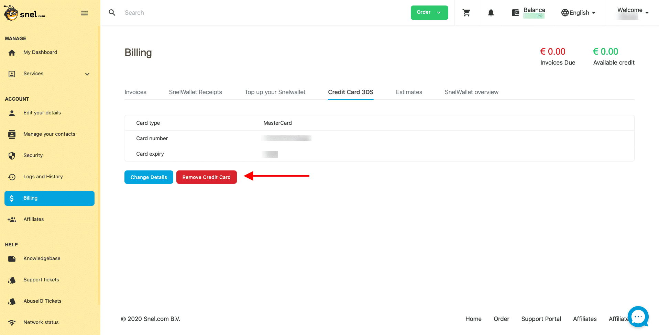Image resolution: width=659 pixels, height=335 pixels.
Task: Expand the Services submenu chevron
Action: pos(87,74)
